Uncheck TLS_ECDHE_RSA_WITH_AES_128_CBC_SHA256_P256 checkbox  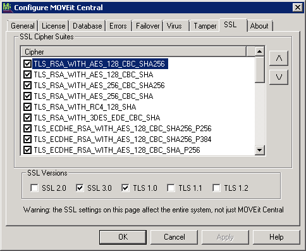click(27, 128)
